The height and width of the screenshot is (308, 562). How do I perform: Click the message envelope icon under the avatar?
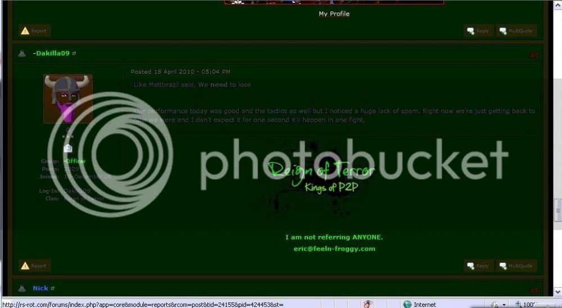coord(68,148)
